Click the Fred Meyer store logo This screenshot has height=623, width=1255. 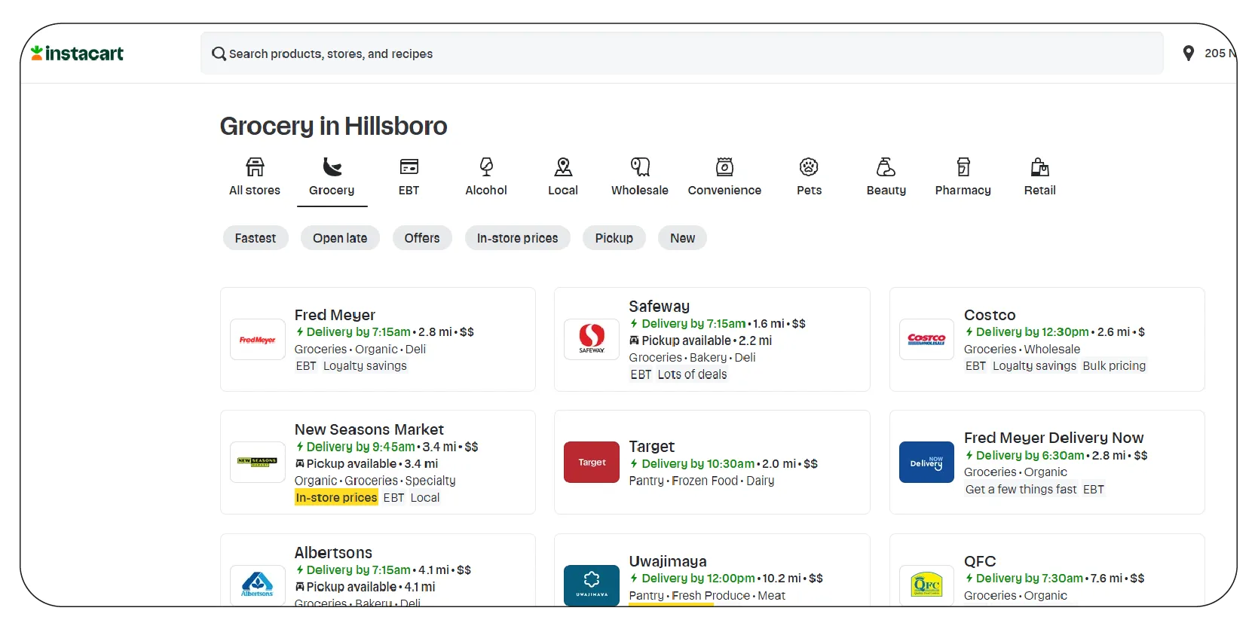(257, 340)
